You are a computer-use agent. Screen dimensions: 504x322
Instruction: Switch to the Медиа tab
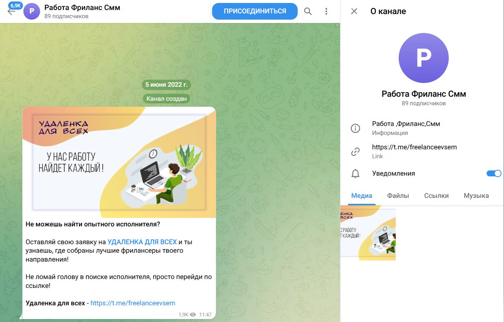click(362, 196)
